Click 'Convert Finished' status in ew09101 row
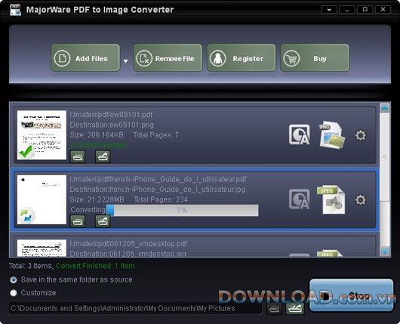The width and height of the screenshot is (400, 324). pos(98,145)
